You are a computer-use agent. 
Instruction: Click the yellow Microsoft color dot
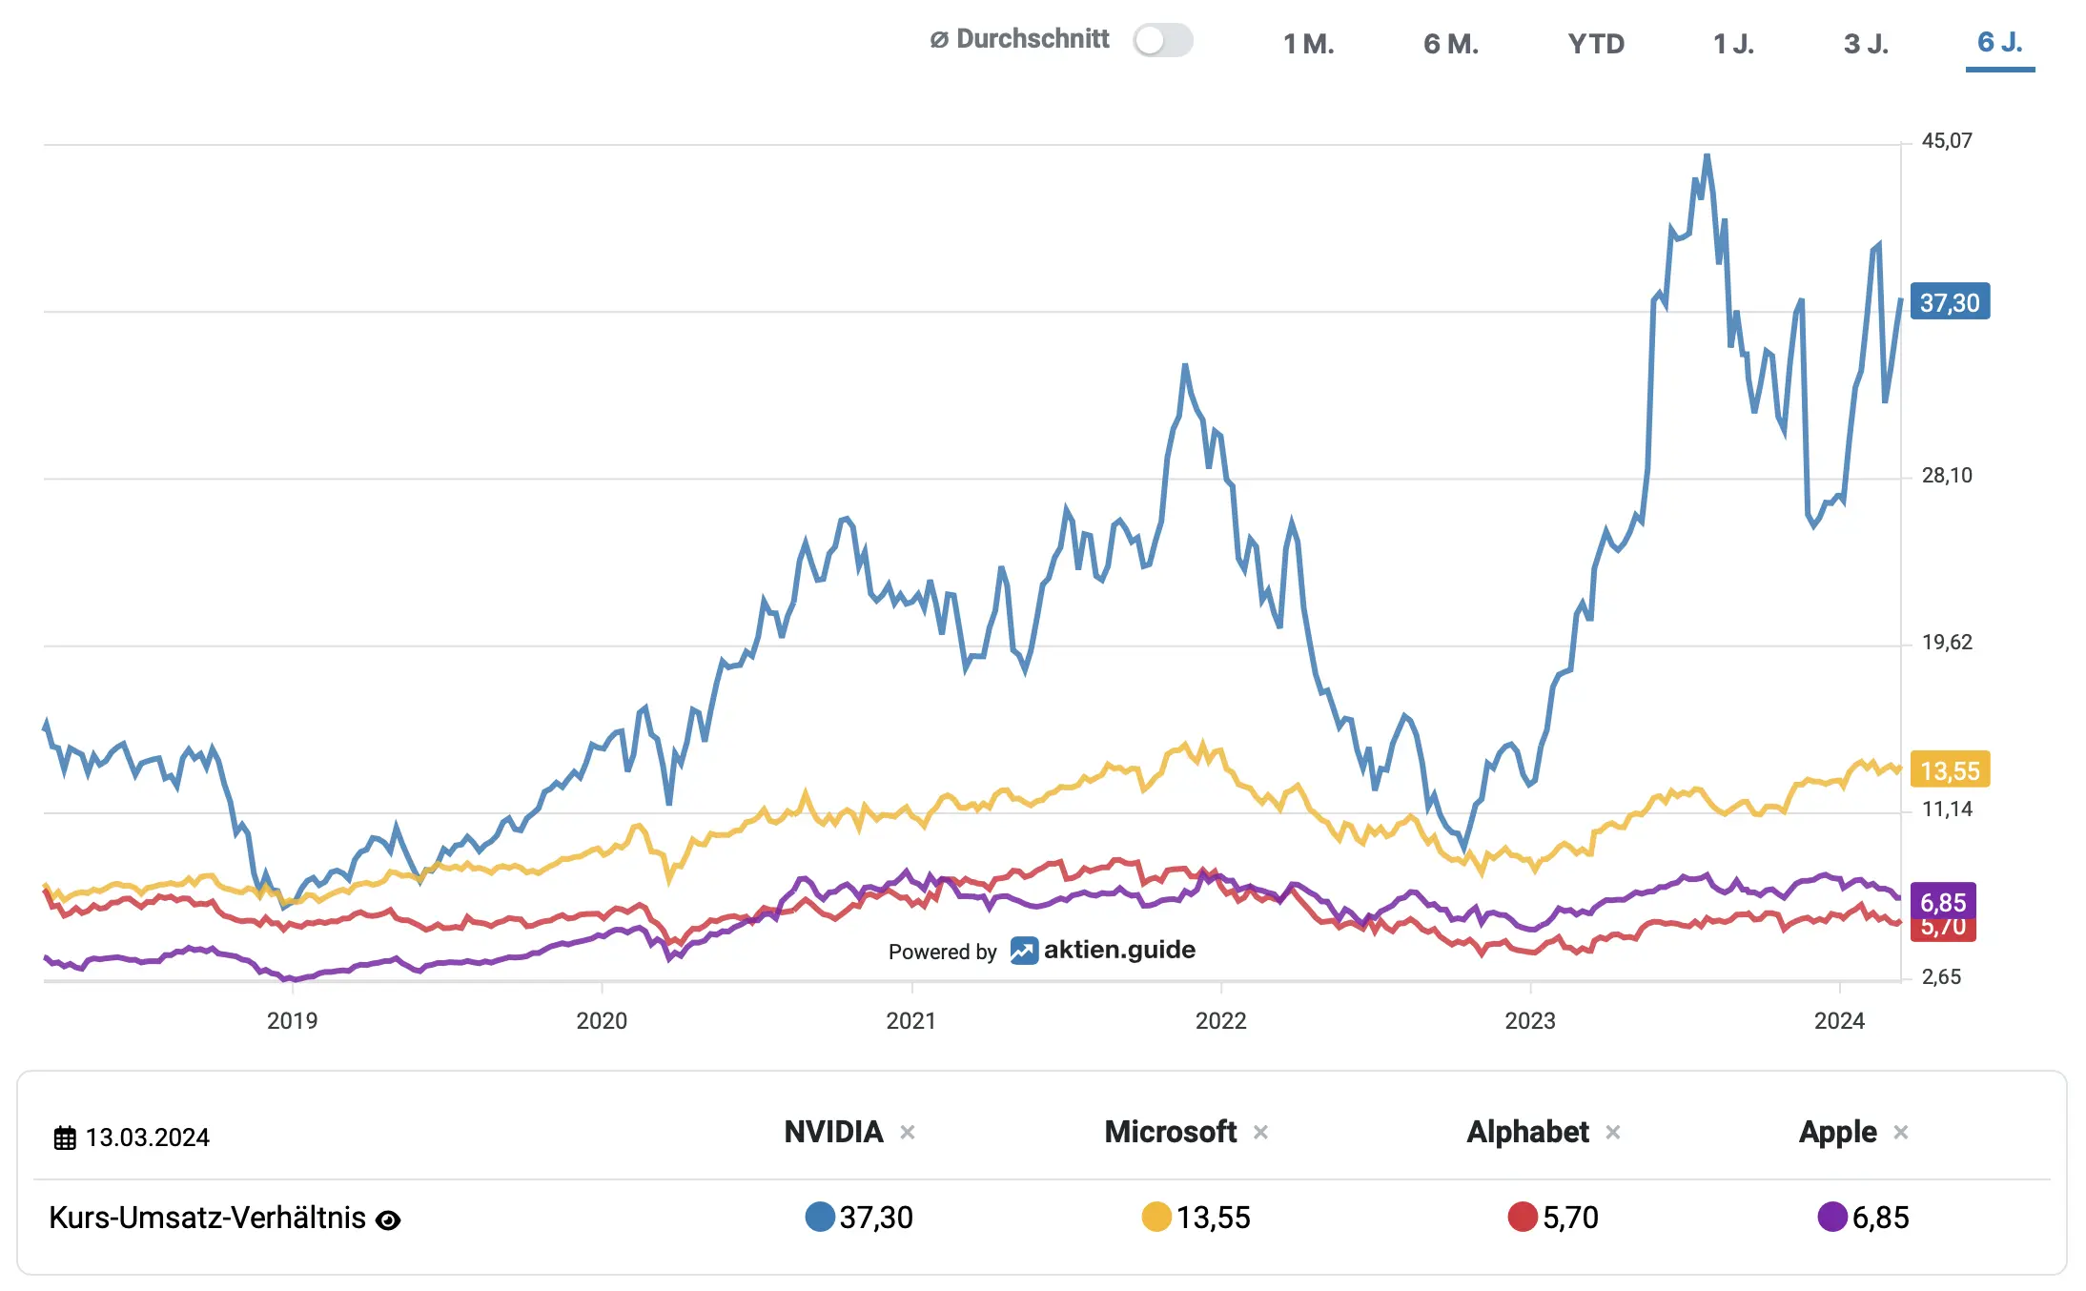(x=1156, y=1217)
